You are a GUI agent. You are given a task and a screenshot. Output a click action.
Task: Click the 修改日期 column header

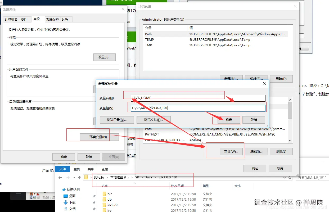(177, 186)
